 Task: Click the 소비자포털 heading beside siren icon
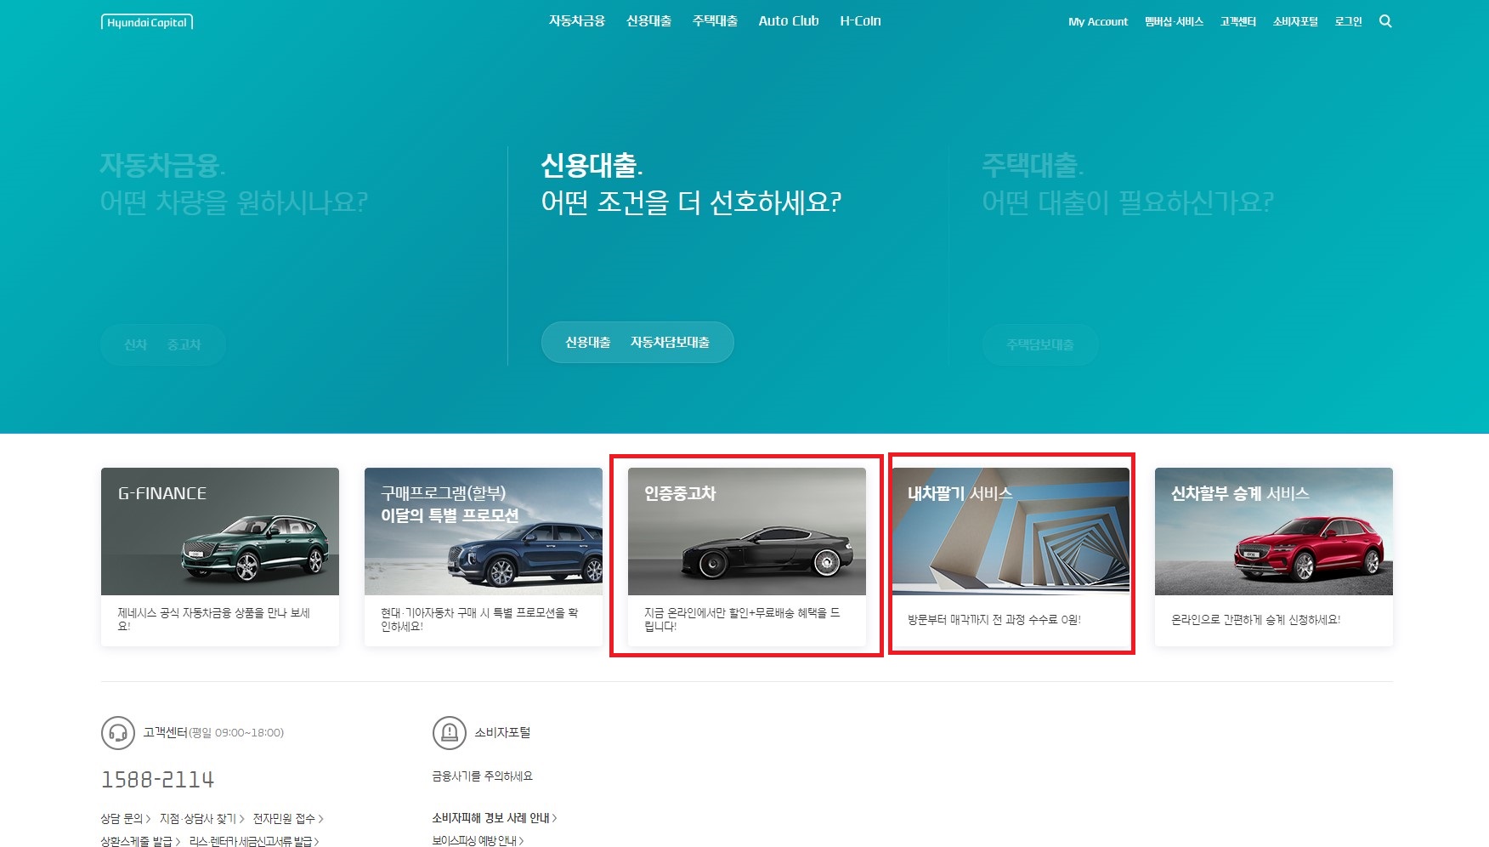(502, 732)
